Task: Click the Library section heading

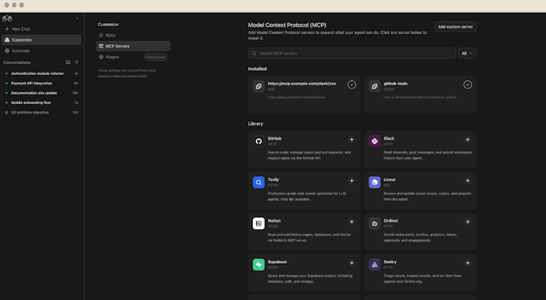Action: pos(256,124)
